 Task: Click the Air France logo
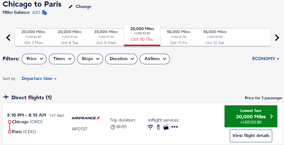[86, 118]
